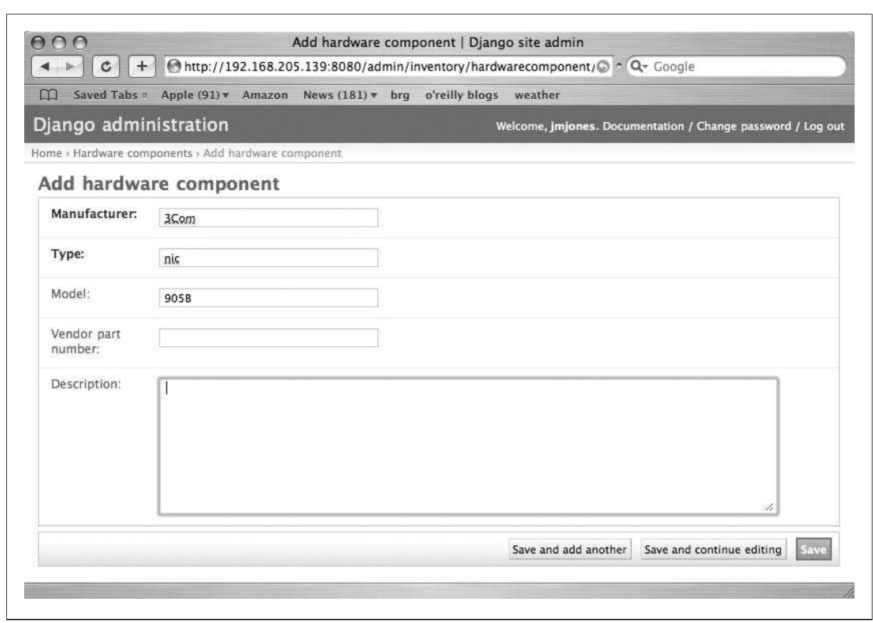Viewport: 873px width, 623px height.
Task: Log out of Django admin
Action: coord(823,126)
